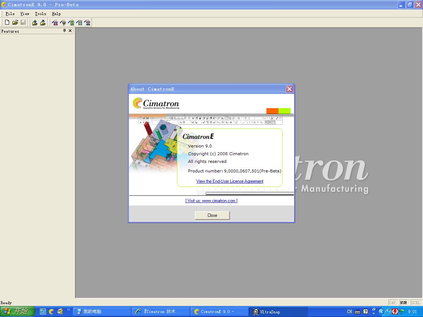Click the green color block in the About banner
Screen dimensions: 423x317
click(285, 111)
